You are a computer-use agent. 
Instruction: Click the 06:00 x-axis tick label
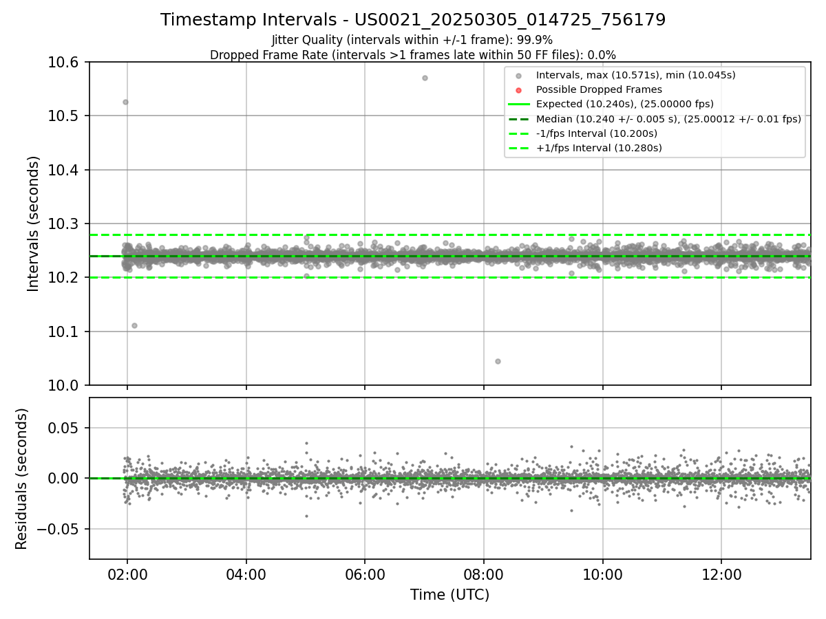[x=365, y=576]
